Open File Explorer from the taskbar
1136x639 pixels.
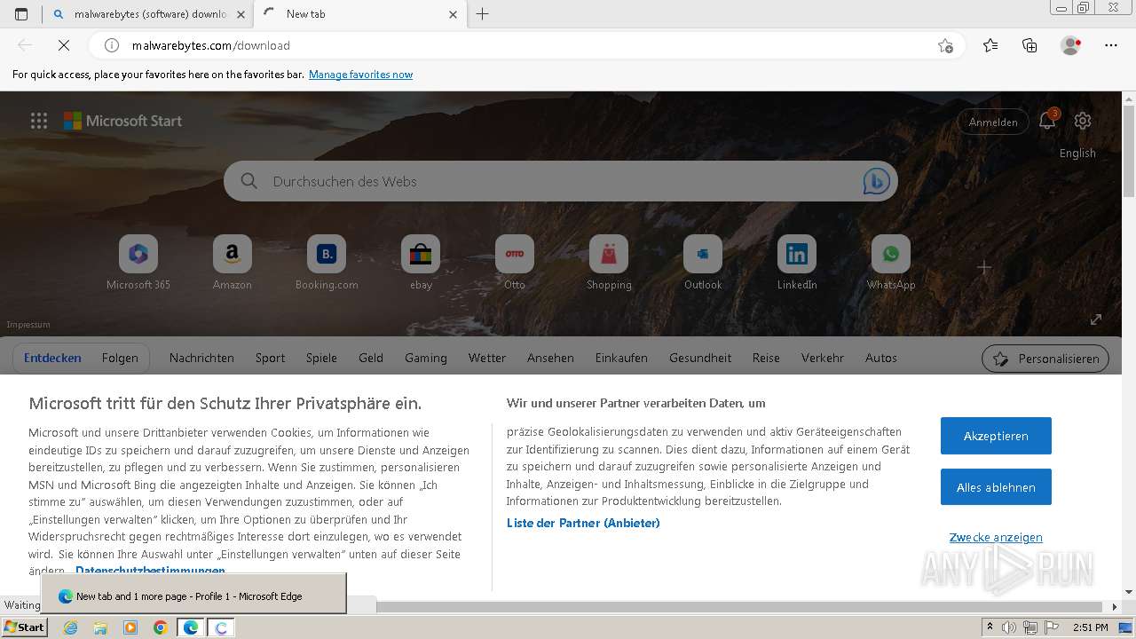(100, 627)
